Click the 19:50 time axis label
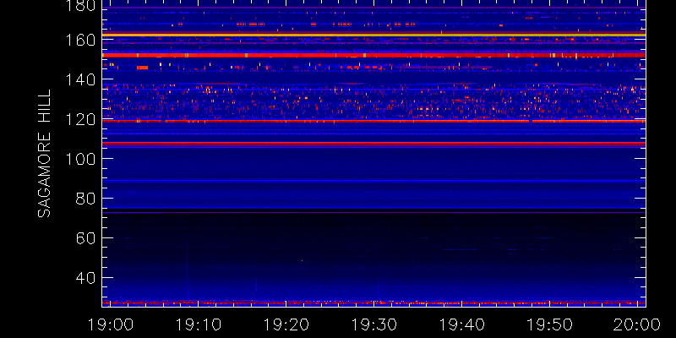The height and width of the screenshot is (338, 676). tap(550, 324)
